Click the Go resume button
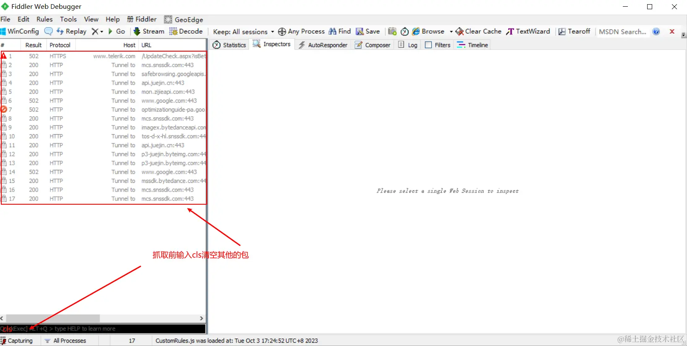This screenshot has height=346, width=687. coord(117,31)
